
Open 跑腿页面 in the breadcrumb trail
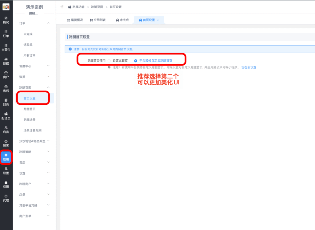tap(97, 6)
